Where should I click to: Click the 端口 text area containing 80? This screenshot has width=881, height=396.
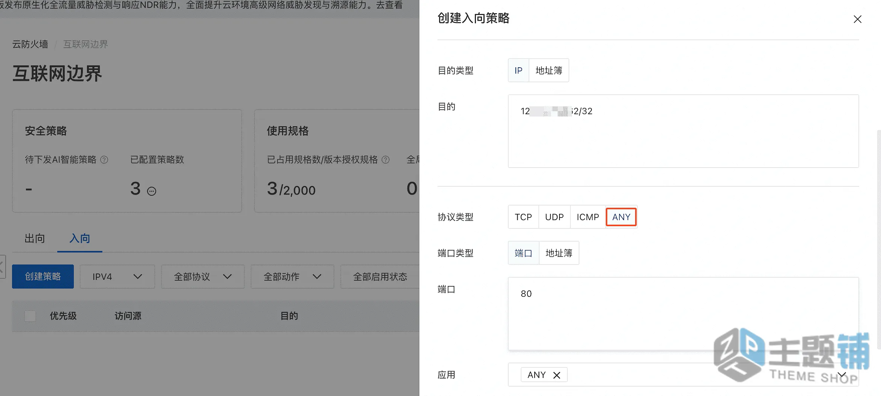[x=683, y=314]
